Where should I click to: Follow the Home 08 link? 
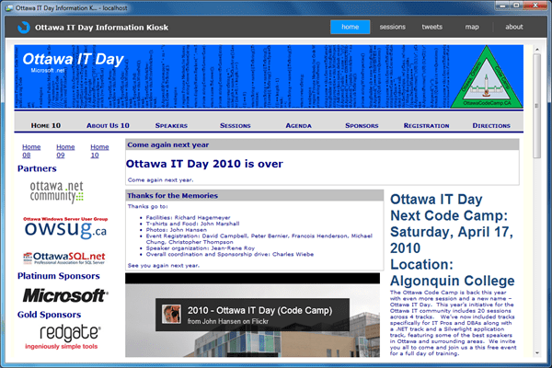[x=31, y=151]
